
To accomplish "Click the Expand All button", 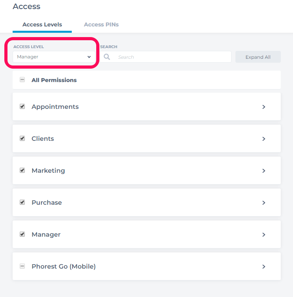I will click(x=258, y=57).
